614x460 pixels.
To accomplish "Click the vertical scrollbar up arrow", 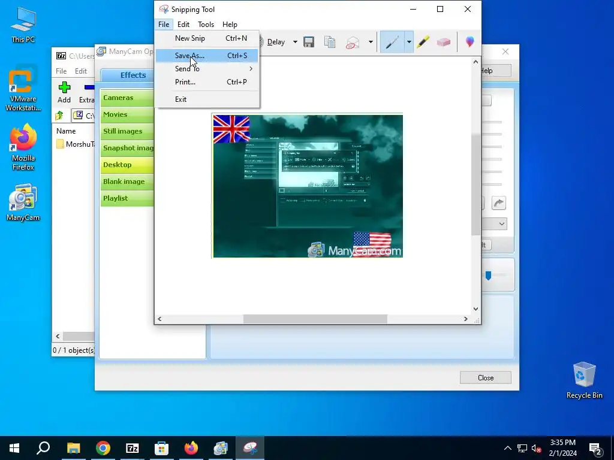I will 475,62.
